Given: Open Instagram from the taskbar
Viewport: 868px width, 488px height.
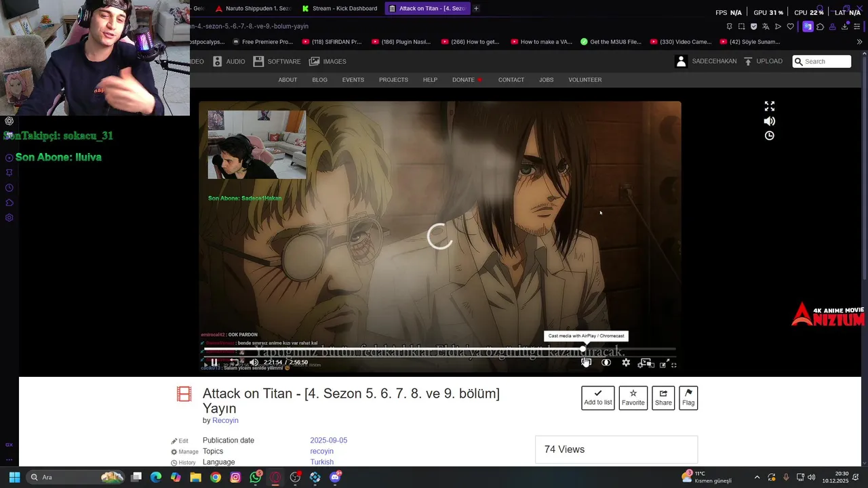Looking at the screenshot, I should click(x=235, y=477).
